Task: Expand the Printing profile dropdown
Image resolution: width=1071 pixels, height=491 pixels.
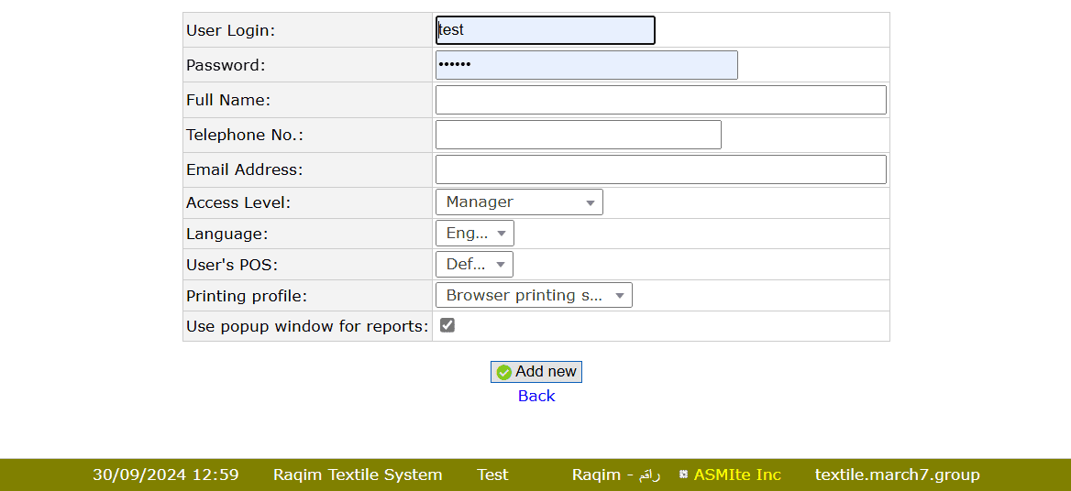Action: tap(534, 295)
